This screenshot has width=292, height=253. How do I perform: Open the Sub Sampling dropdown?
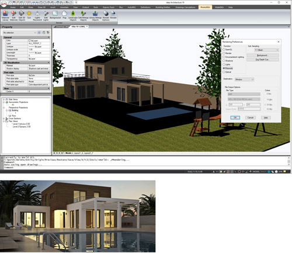266,50
